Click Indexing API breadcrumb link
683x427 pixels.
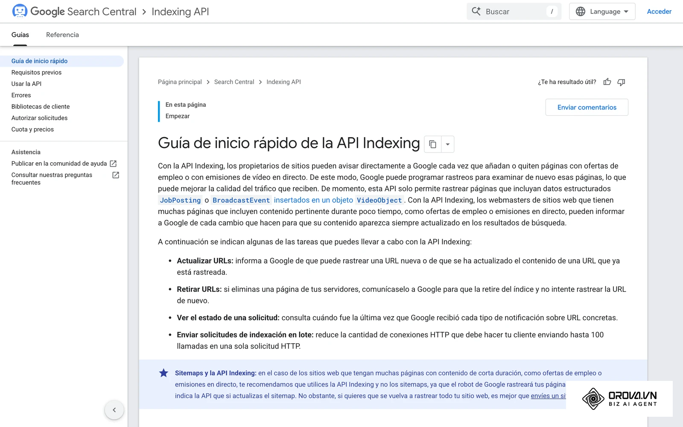283,82
